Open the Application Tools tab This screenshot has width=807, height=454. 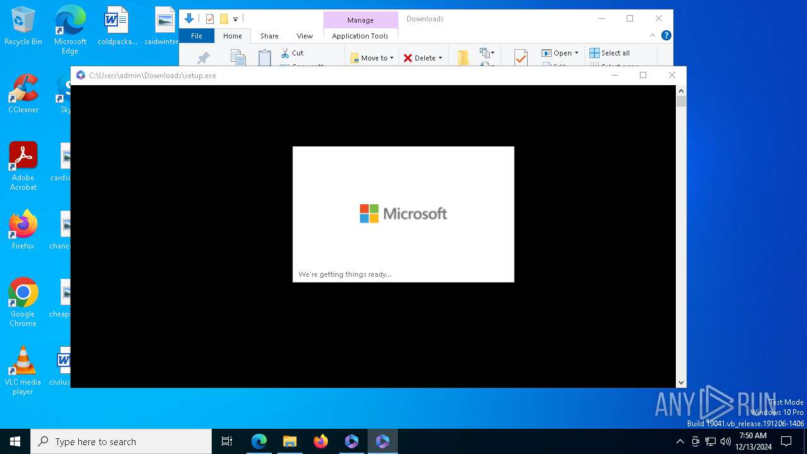click(x=360, y=36)
